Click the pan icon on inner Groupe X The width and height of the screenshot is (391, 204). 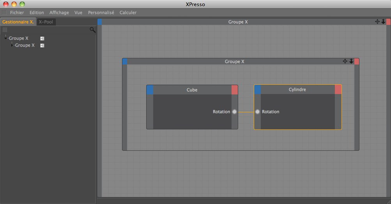[345, 61]
